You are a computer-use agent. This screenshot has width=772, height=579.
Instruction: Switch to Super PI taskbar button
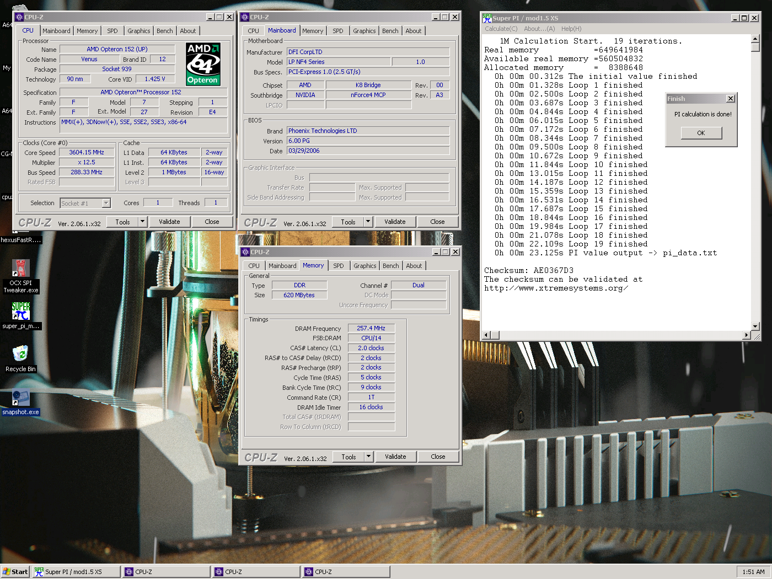click(76, 572)
